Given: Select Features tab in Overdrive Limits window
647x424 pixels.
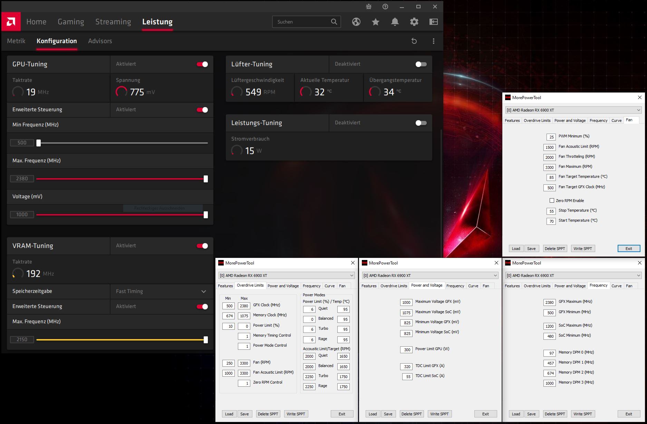Looking at the screenshot, I should tap(225, 286).
